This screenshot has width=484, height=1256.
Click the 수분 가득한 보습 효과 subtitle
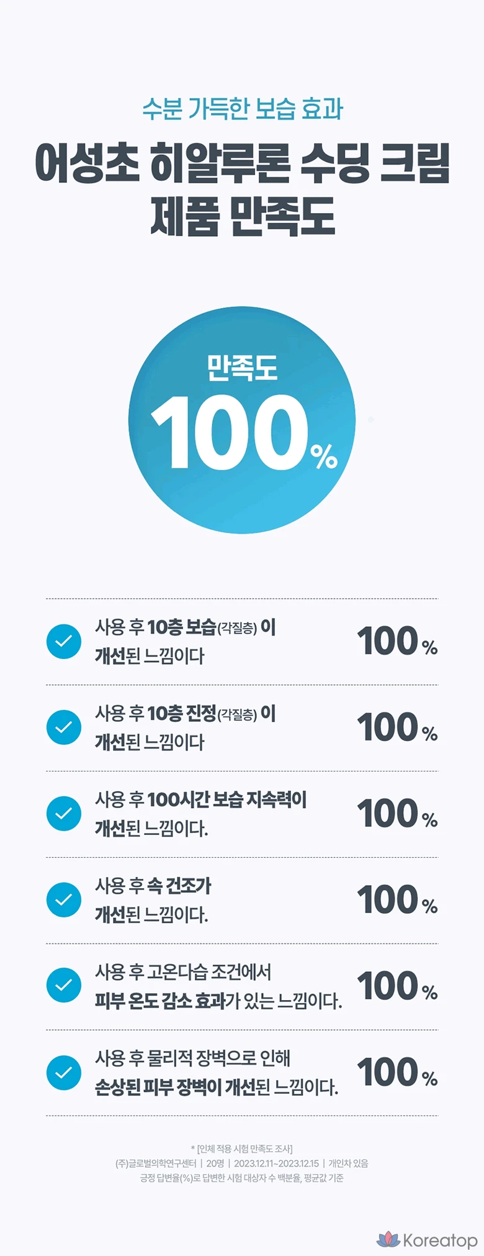pyautogui.click(x=242, y=109)
